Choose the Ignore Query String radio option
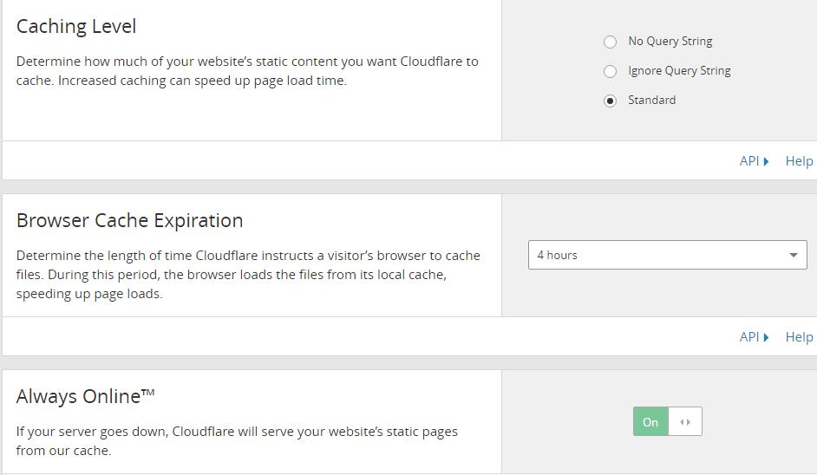Screen dimensions: 817x475 click(x=610, y=71)
